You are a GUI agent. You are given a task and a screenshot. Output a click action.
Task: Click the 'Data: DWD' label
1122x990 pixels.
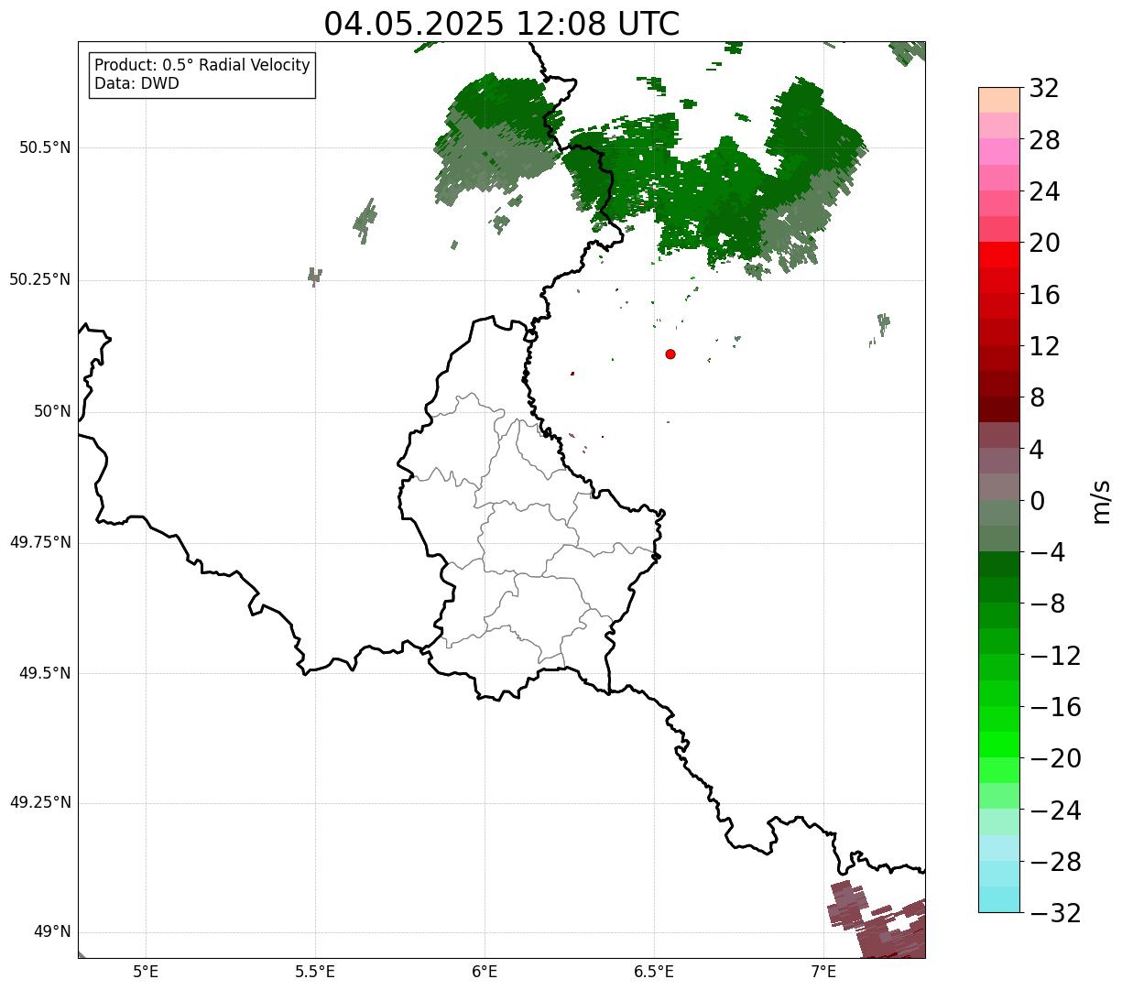[x=136, y=84]
